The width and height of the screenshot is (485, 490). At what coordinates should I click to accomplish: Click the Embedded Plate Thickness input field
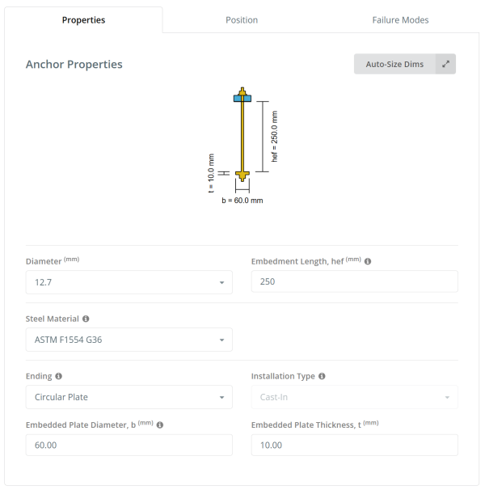pyautogui.click(x=354, y=446)
